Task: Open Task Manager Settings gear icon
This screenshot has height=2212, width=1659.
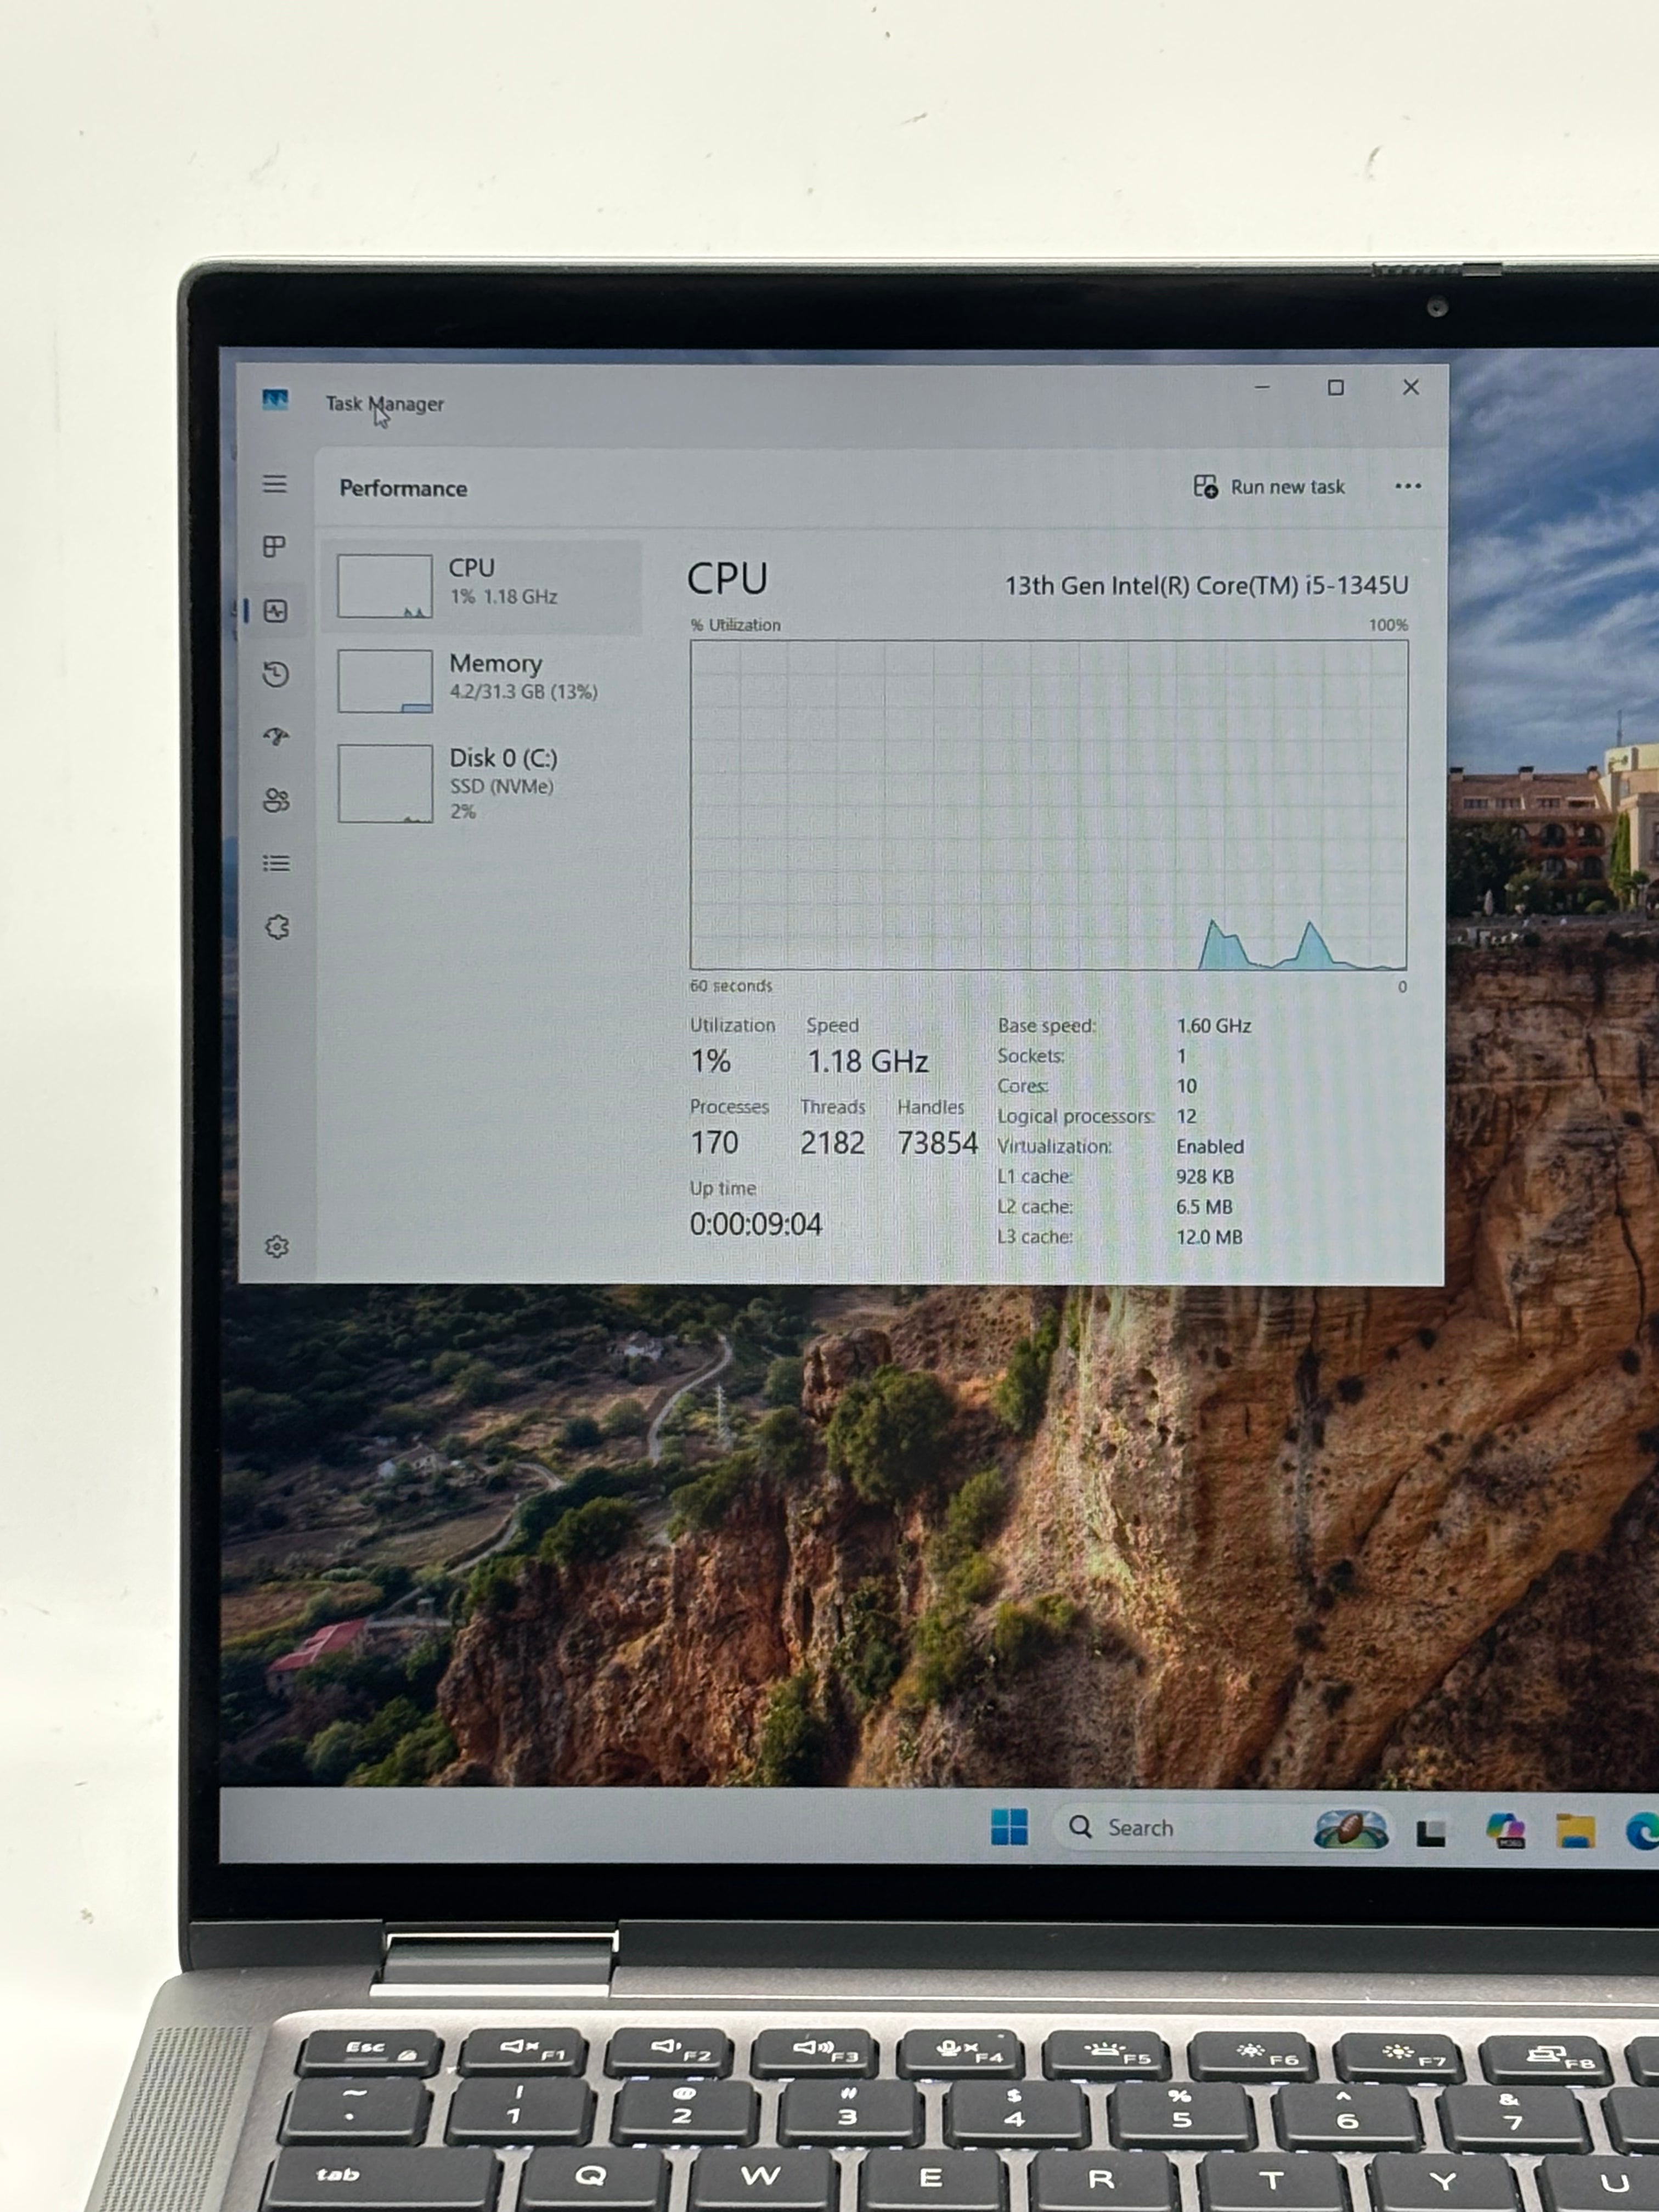Action: click(277, 1247)
